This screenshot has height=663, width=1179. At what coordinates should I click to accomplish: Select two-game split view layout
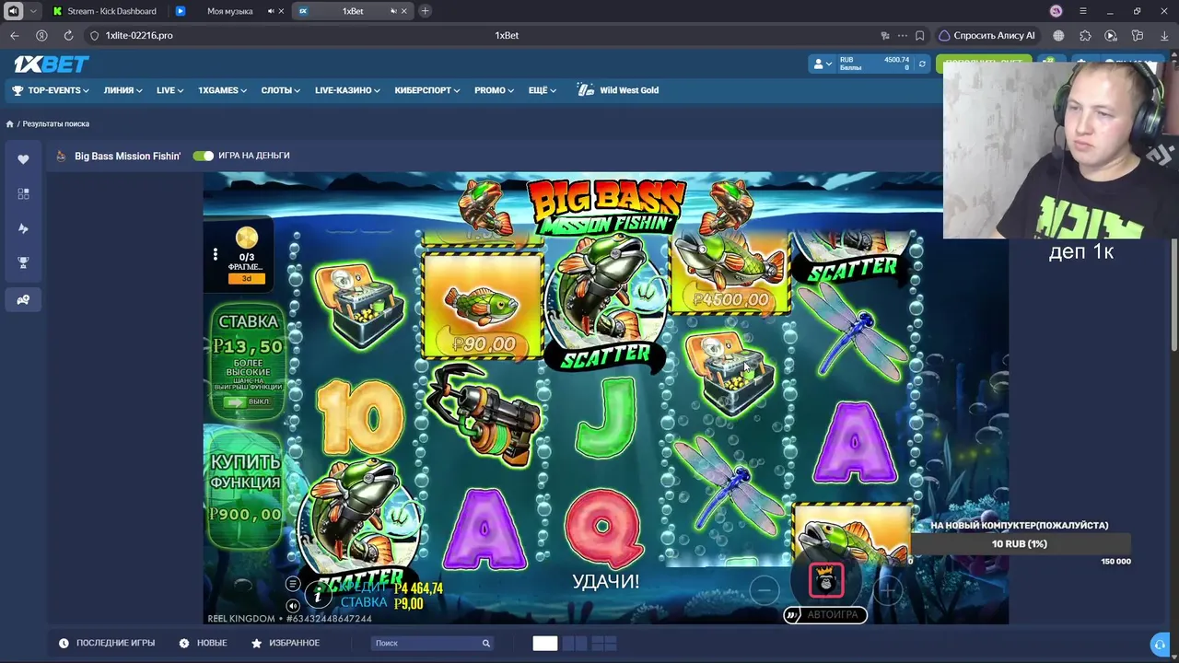pos(574,643)
